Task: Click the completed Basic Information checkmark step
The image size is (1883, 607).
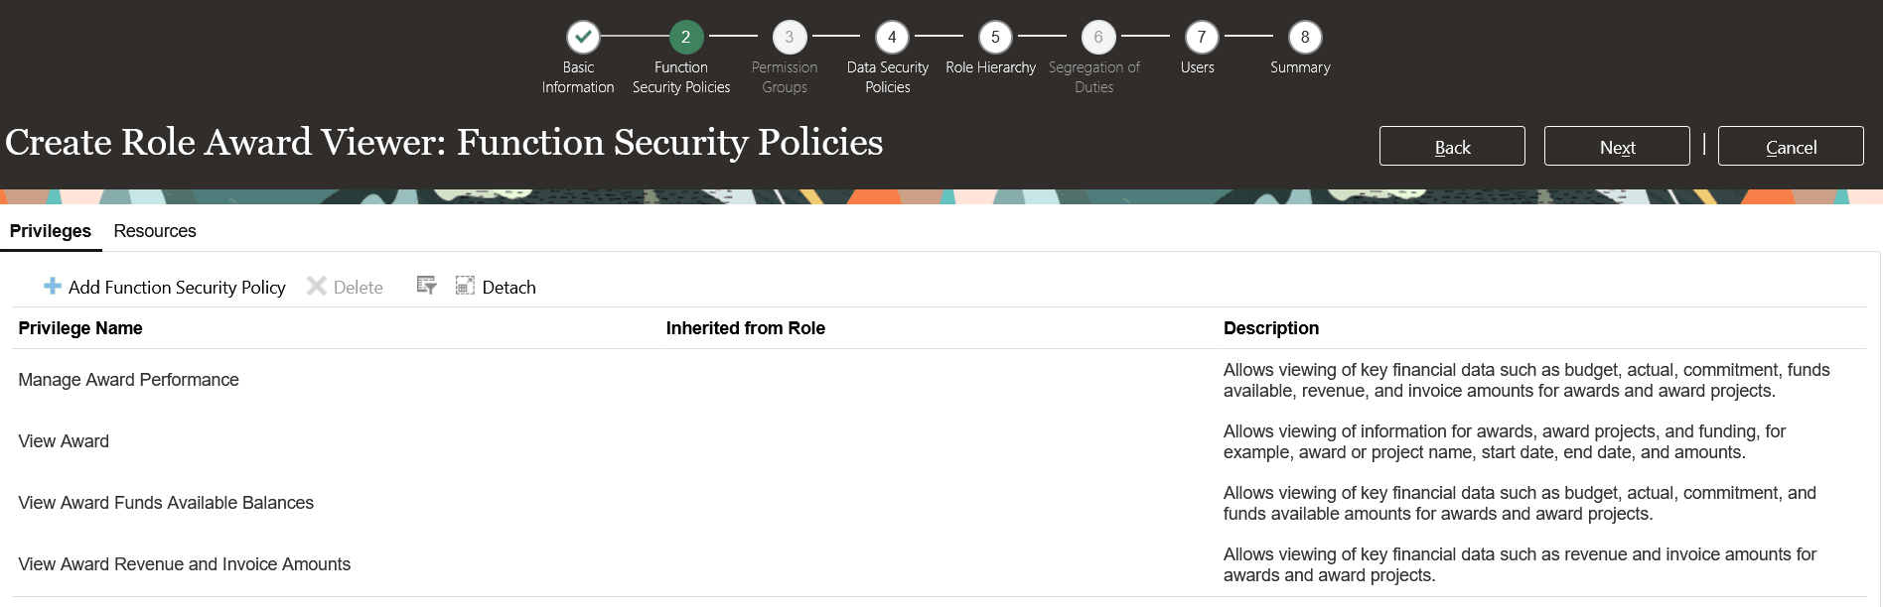Action: (x=583, y=38)
